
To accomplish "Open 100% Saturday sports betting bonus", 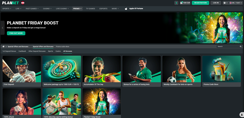I will [62, 103].
